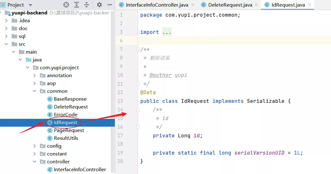Select ResultUtils class in tree

click(x=66, y=138)
